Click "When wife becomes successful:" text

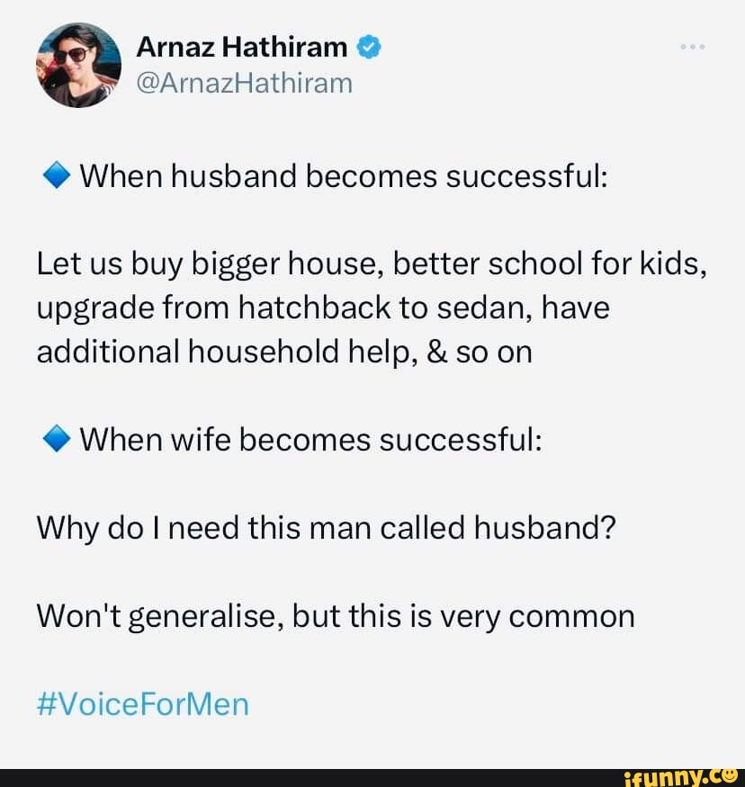pyautogui.click(x=311, y=441)
